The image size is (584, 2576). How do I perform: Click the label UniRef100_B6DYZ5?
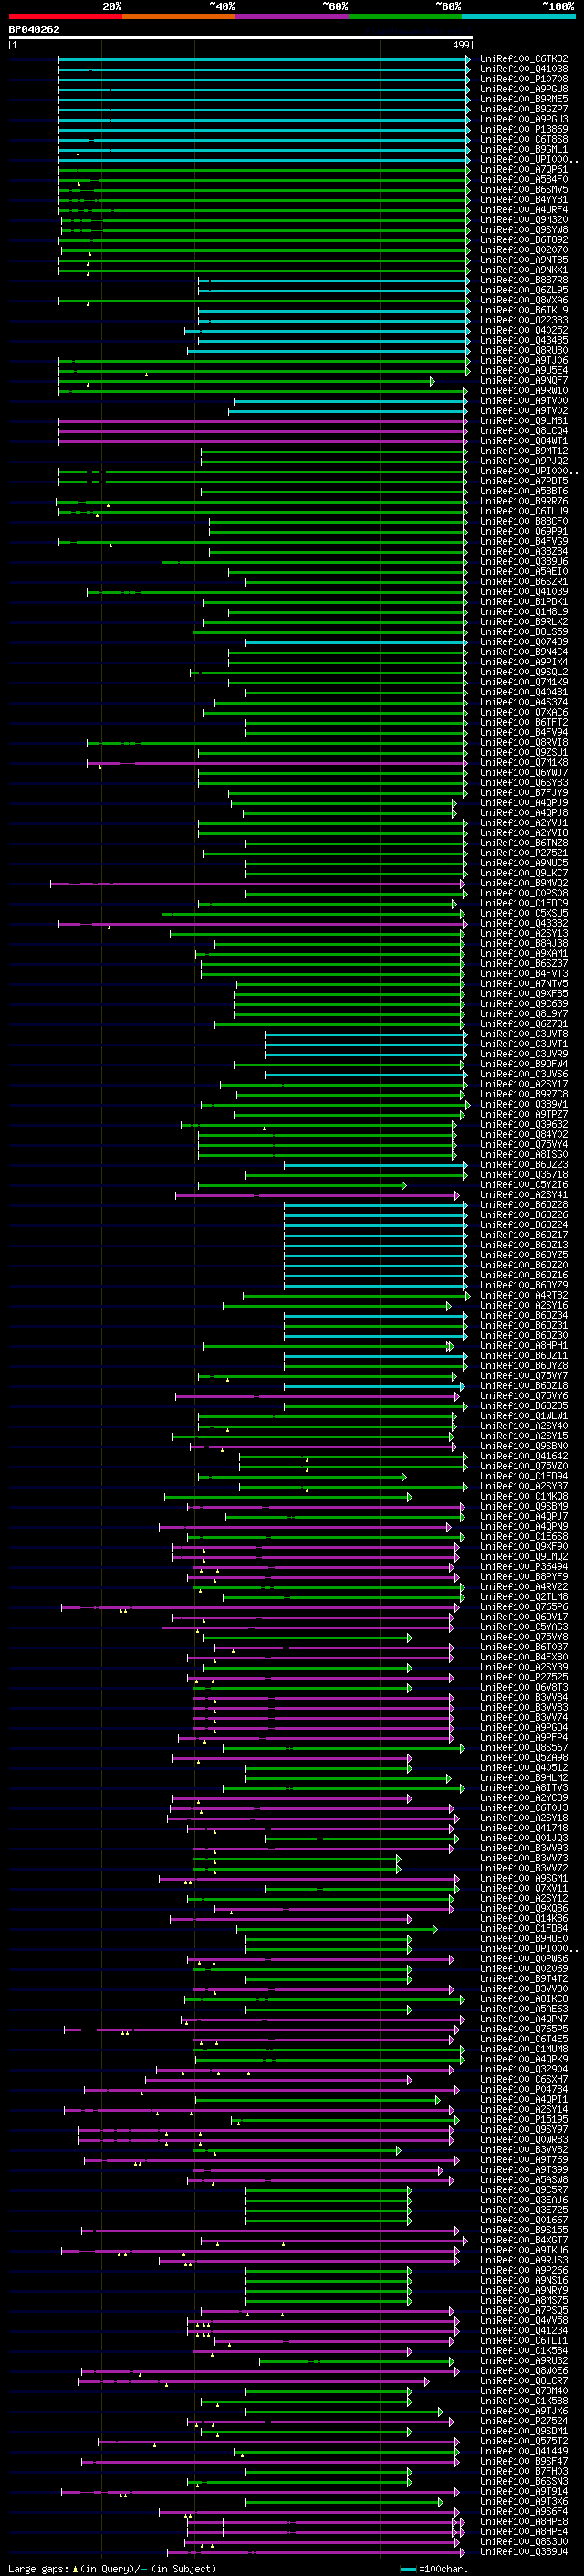pos(524,1255)
